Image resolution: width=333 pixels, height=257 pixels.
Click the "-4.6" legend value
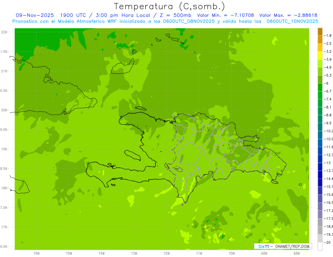[x=328, y=67]
